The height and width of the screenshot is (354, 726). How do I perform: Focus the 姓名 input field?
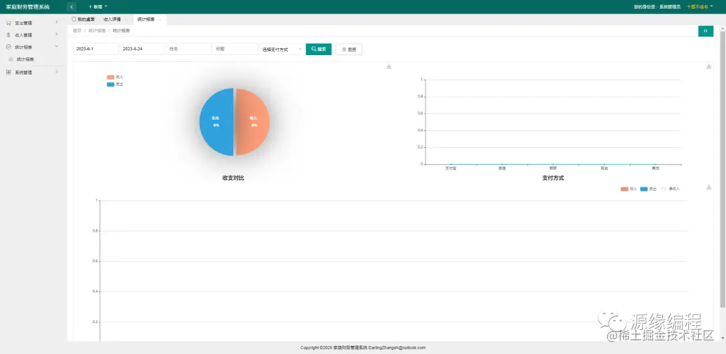point(188,49)
